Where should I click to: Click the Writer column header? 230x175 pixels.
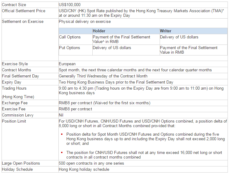click(x=165, y=31)
